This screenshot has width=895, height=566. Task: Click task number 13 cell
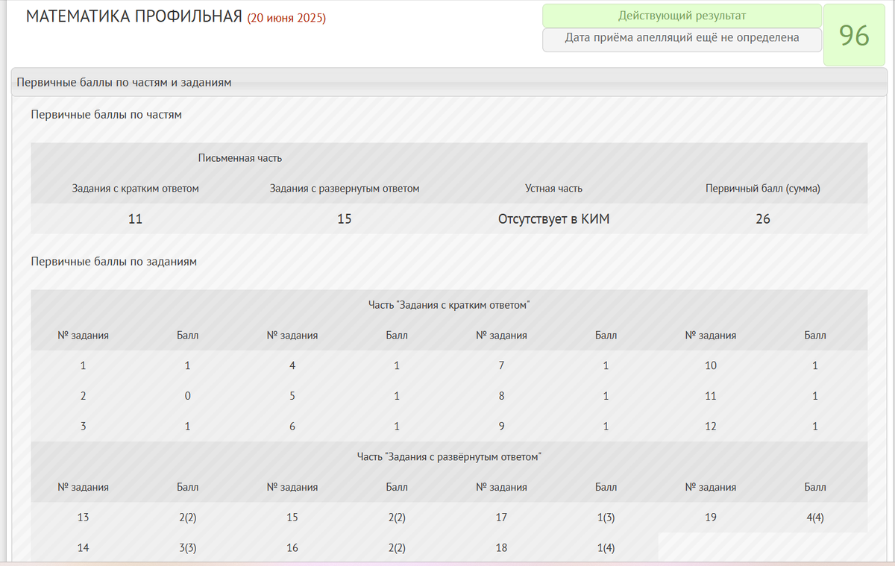tap(84, 517)
